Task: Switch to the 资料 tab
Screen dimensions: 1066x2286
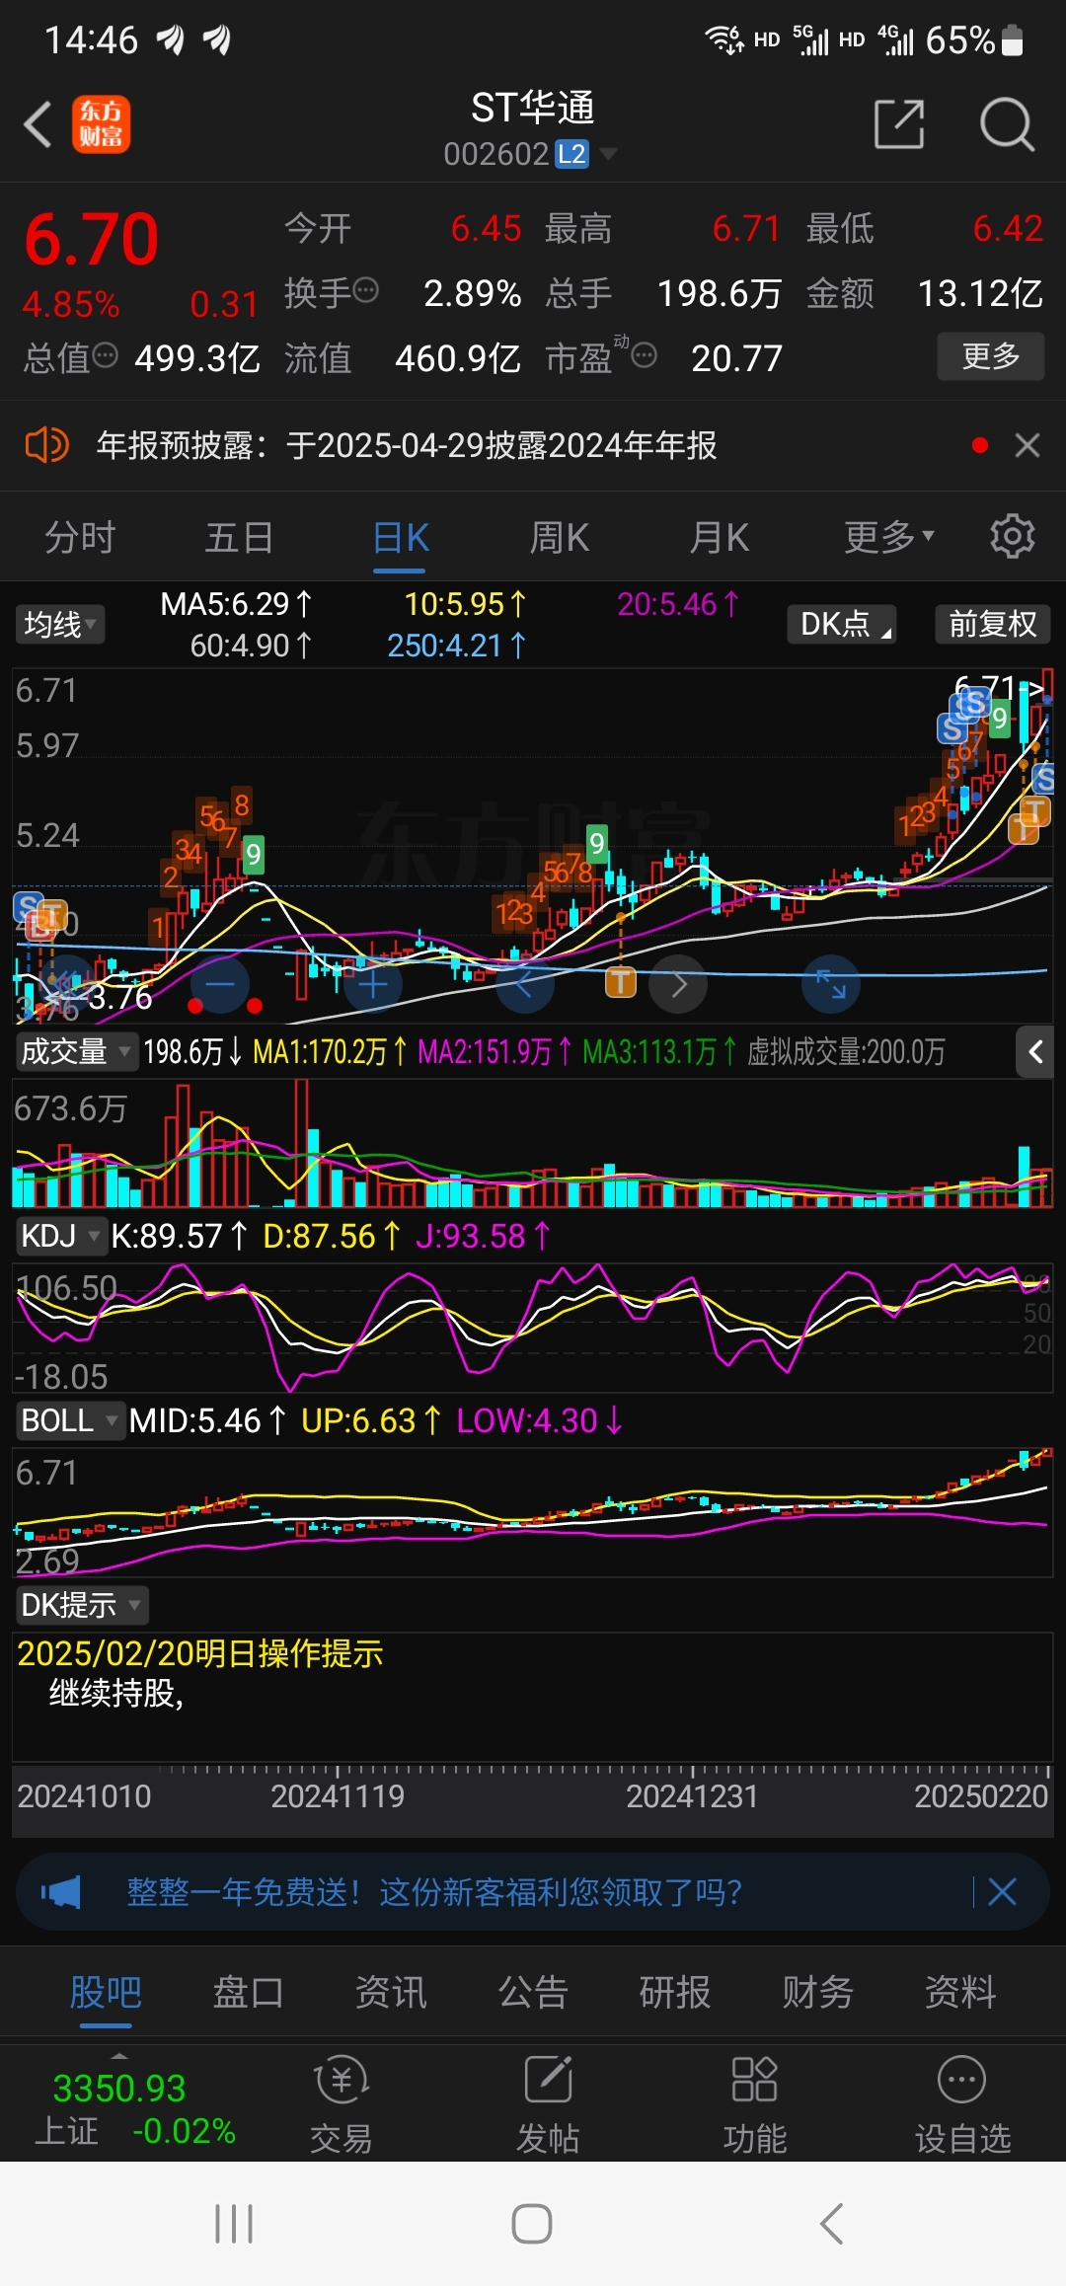Action: (960, 1993)
